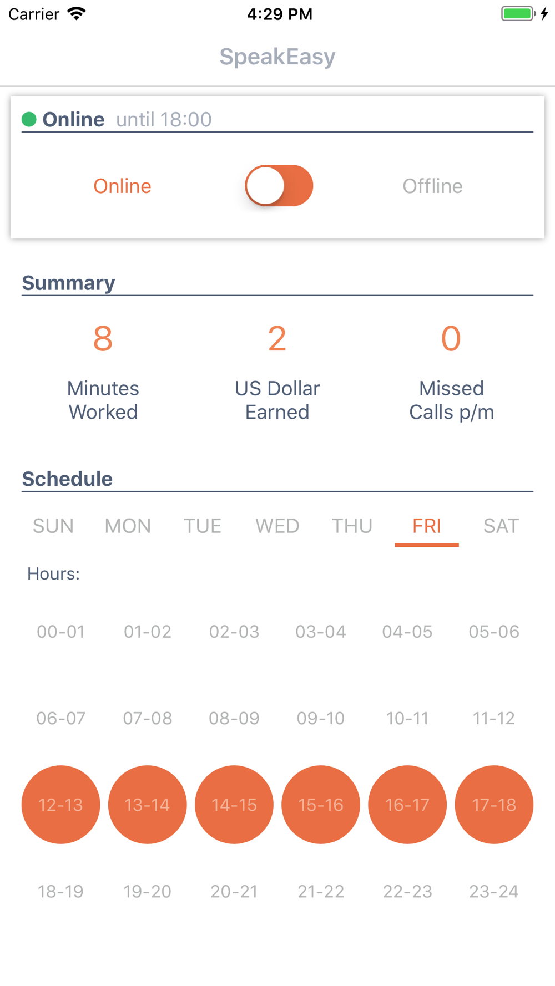Screen dimensions: 555x986
Task: Click the green online status dot
Action: coord(29,119)
